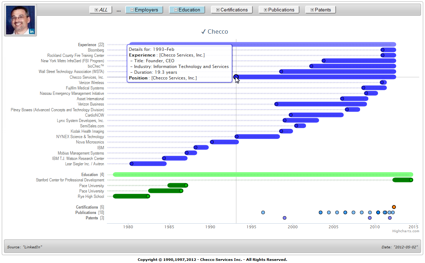Image resolution: width=425 pixels, height=263 pixels.
Task: Open the Highcharts.com credit link
Action: pos(406,231)
